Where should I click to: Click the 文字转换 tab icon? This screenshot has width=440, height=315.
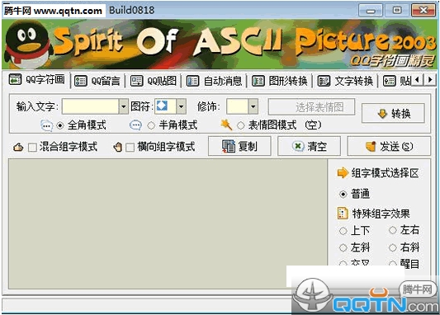324,82
